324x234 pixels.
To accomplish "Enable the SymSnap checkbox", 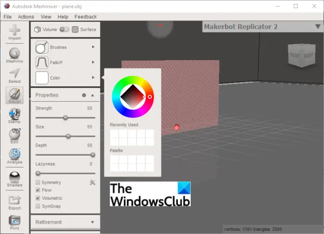I will point(38,206).
